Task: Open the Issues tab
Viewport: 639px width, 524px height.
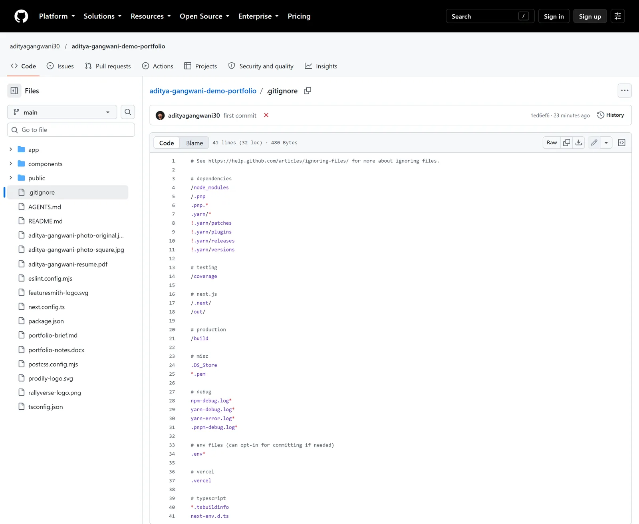Action: point(60,66)
